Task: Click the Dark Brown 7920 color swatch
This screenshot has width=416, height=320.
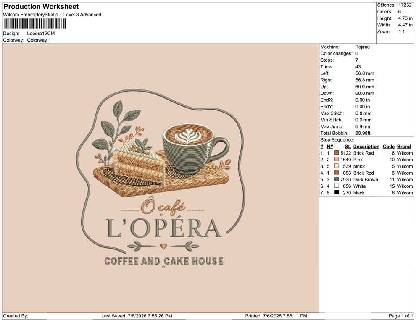Action: [337, 179]
